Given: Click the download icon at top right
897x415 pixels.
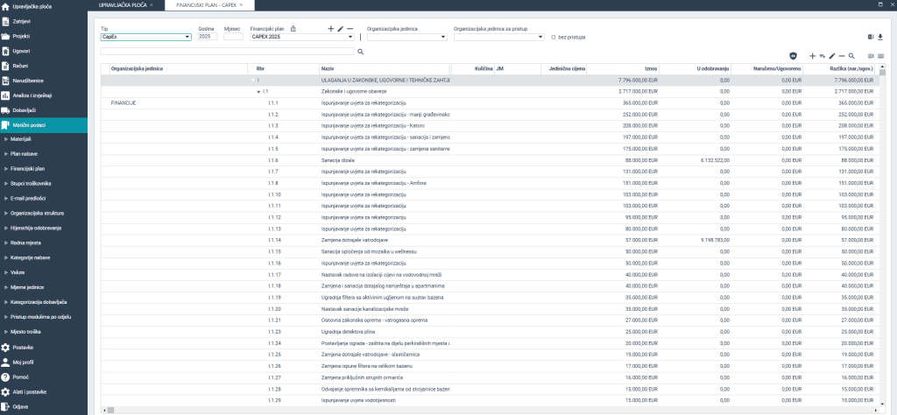Looking at the screenshot, I should click(x=880, y=37).
